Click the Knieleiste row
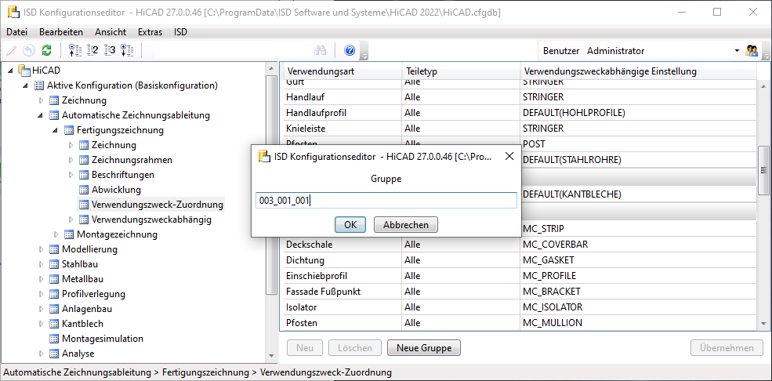Image resolution: width=772 pixels, height=381 pixels. click(520, 129)
